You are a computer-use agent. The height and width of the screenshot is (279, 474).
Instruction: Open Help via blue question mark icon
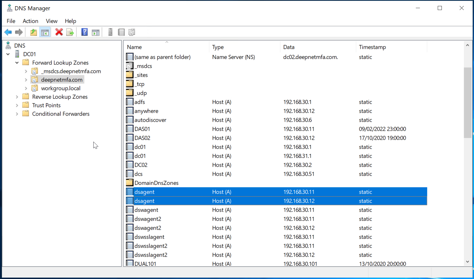tap(84, 32)
